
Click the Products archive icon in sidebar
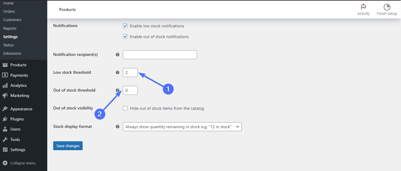[x=5, y=65]
